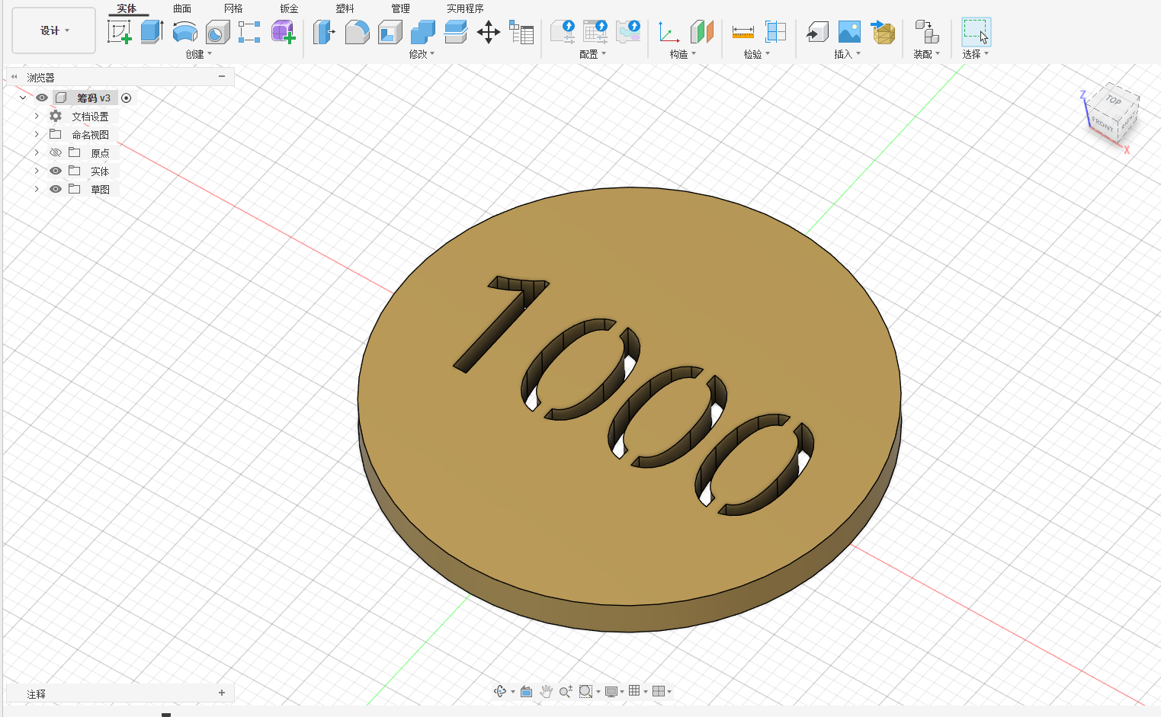Viewport: 1161px width, 717px height.
Task: Open the 配置 dropdown menu
Action: click(593, 54)
